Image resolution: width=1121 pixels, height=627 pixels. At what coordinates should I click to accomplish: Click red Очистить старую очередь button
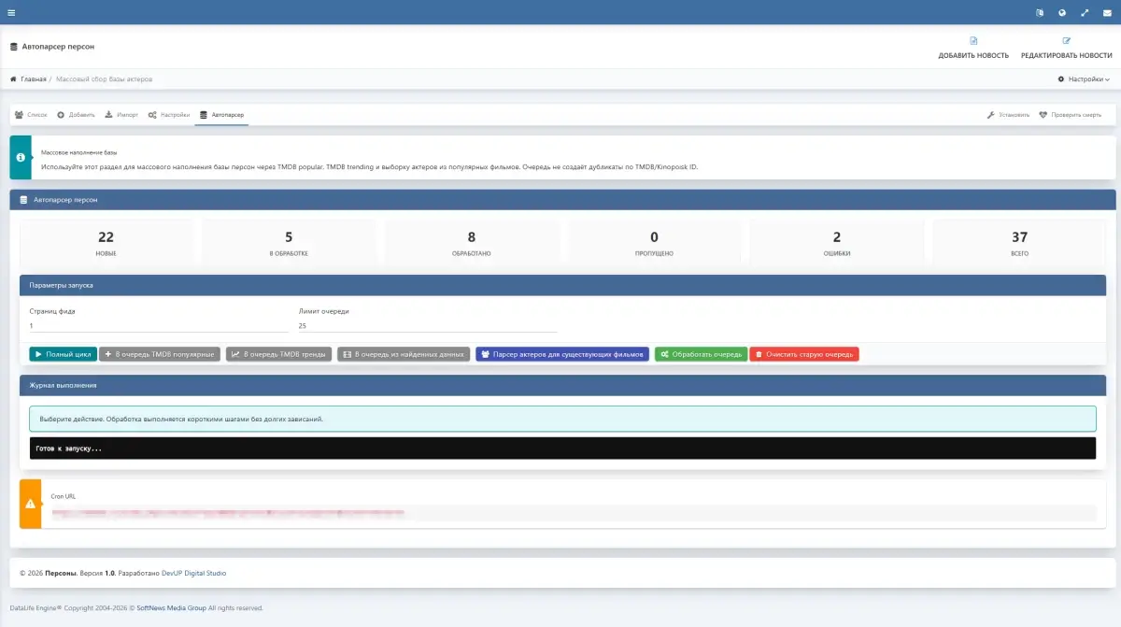pos(803,354)
